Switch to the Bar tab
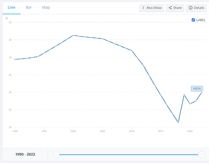The width and height of the screenshot is (209, 163). [x=29, y=7]
